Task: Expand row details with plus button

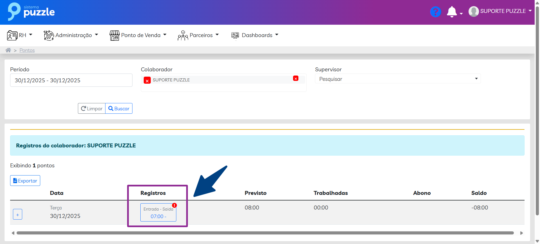Action: point(17,215)
